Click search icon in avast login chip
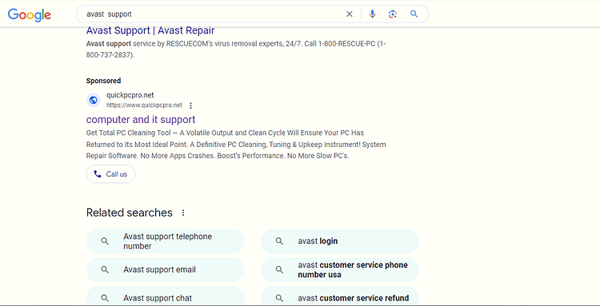This screenshot has width=600, height=306. [279, 241]
